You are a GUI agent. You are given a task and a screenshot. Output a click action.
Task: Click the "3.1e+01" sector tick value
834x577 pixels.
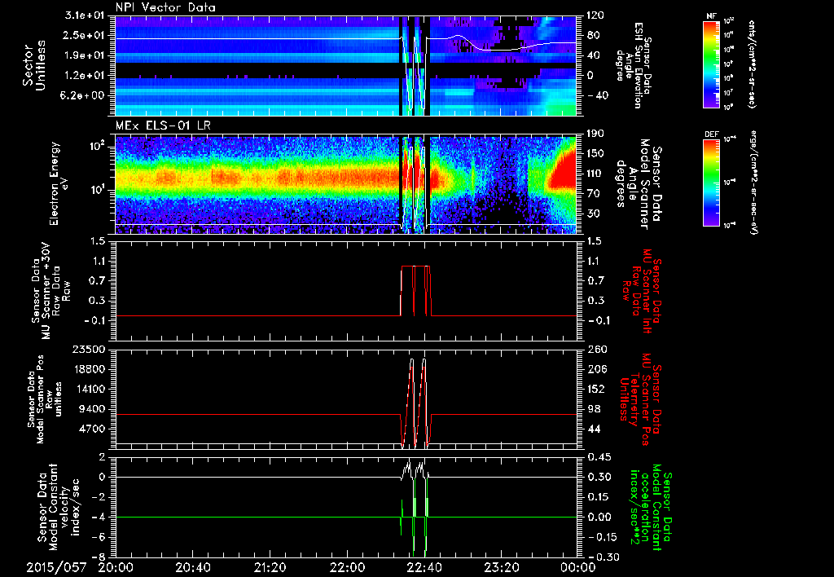84,15
